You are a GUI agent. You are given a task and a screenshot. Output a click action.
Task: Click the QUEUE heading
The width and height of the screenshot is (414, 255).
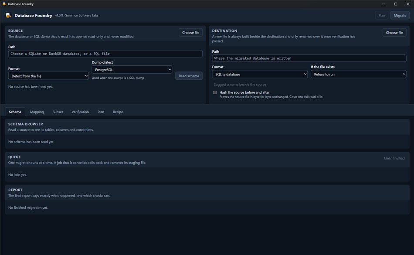[14, 157]
